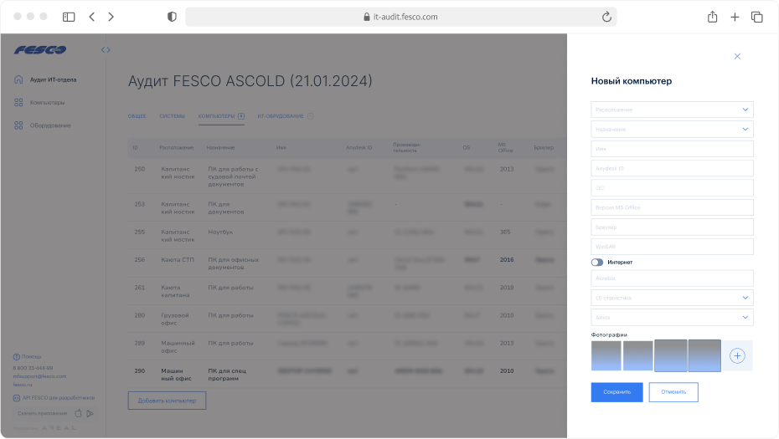The width and height of the screenshot is (779, 439).
Task: Enable the Интернет toggle switch
Action: pyautogui.click(x=597, y=262)
